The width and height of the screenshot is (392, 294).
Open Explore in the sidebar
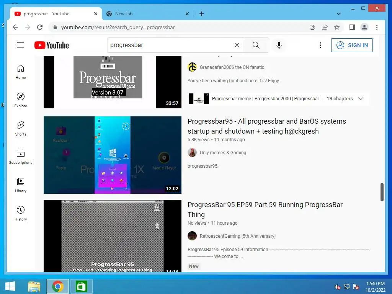[x=21, y=100]
